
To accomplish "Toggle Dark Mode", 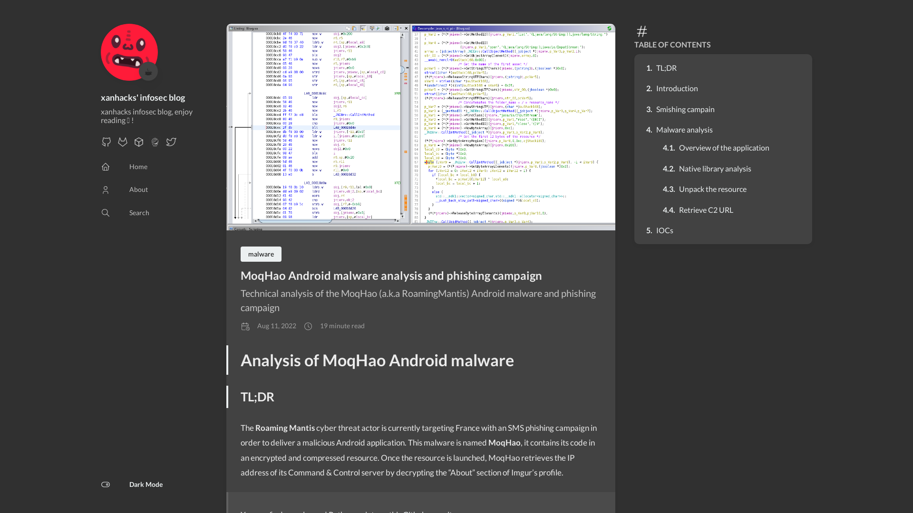I will 106,484.
